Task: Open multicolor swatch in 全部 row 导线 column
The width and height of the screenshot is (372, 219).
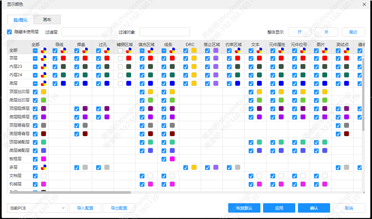Action: [63, 50]
